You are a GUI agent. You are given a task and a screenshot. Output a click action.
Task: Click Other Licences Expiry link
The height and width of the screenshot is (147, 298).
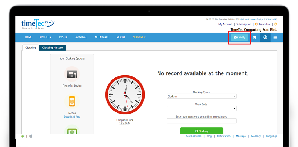pyautogui.click(x=259, y=19)
